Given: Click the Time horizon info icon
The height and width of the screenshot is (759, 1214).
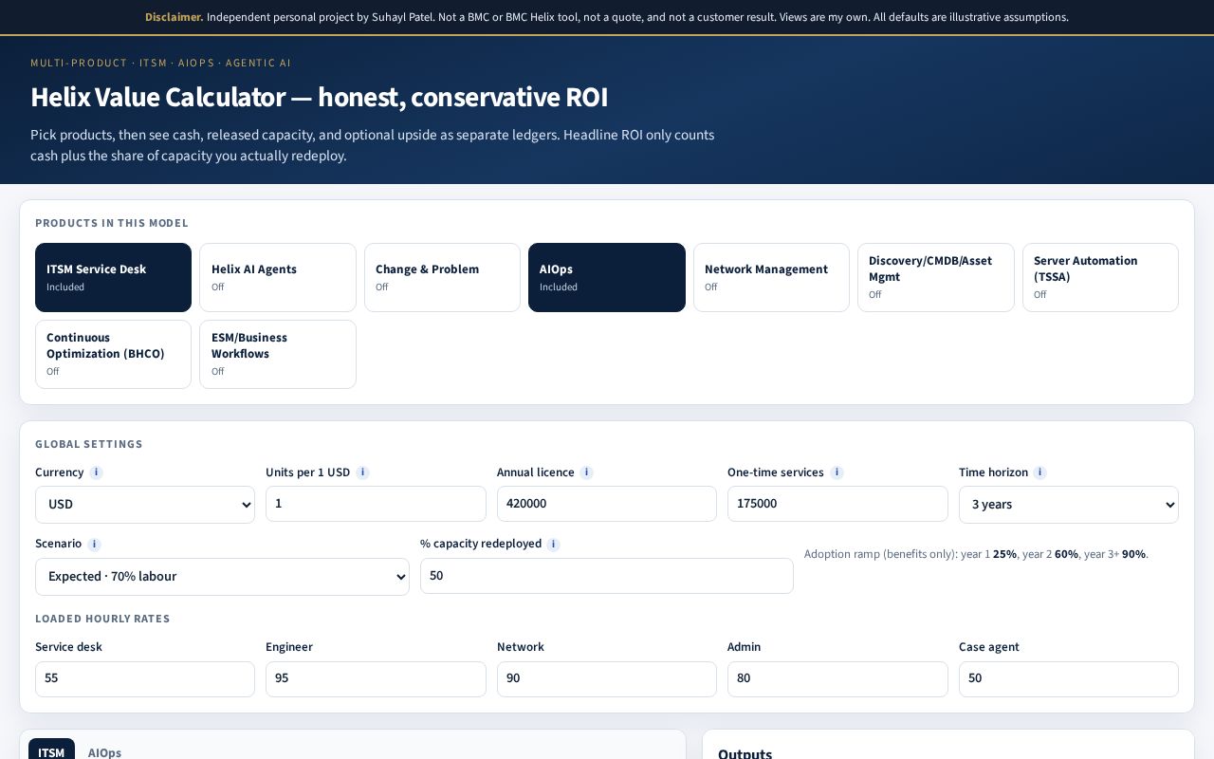Looking at the screenshot, I should click(1039, 472).
